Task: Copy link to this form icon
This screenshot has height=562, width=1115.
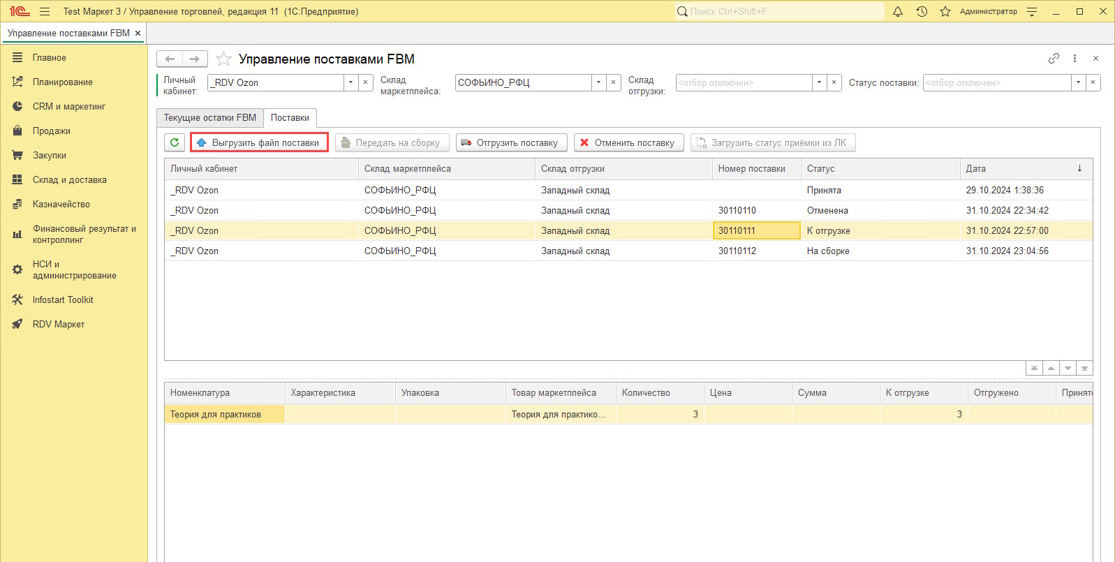Action: tap(1054, 59)
